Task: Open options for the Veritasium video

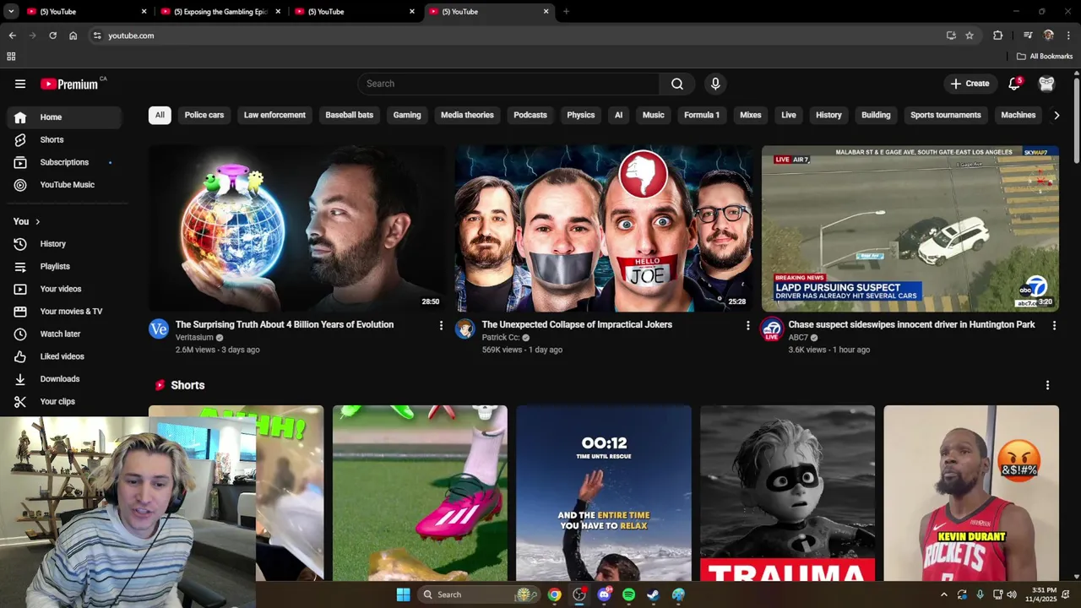Action: coord(441,325)
